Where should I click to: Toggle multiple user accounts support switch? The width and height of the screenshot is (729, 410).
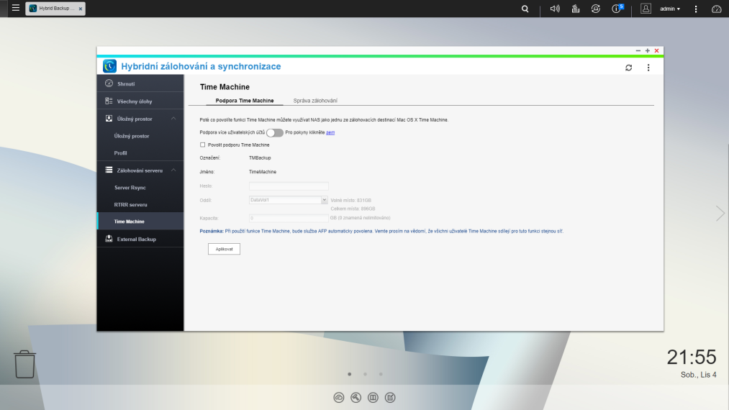pos(274,132)
